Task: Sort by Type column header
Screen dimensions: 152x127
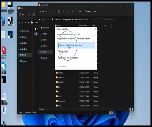Action: pyautogui.click(x=94, y=26)
